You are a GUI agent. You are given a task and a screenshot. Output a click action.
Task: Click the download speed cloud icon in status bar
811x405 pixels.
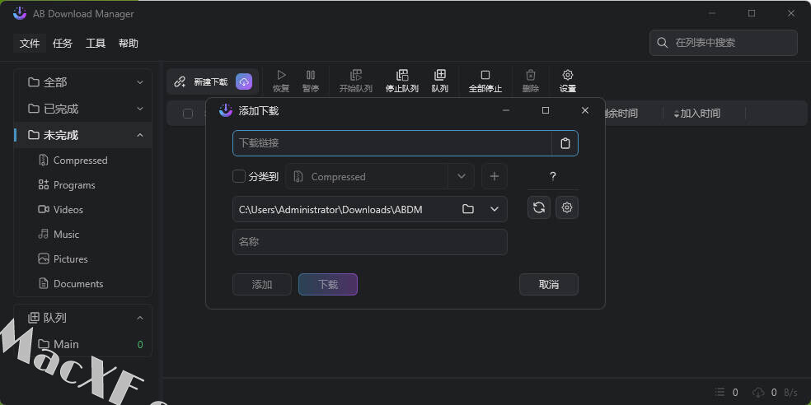coord(758,393)
